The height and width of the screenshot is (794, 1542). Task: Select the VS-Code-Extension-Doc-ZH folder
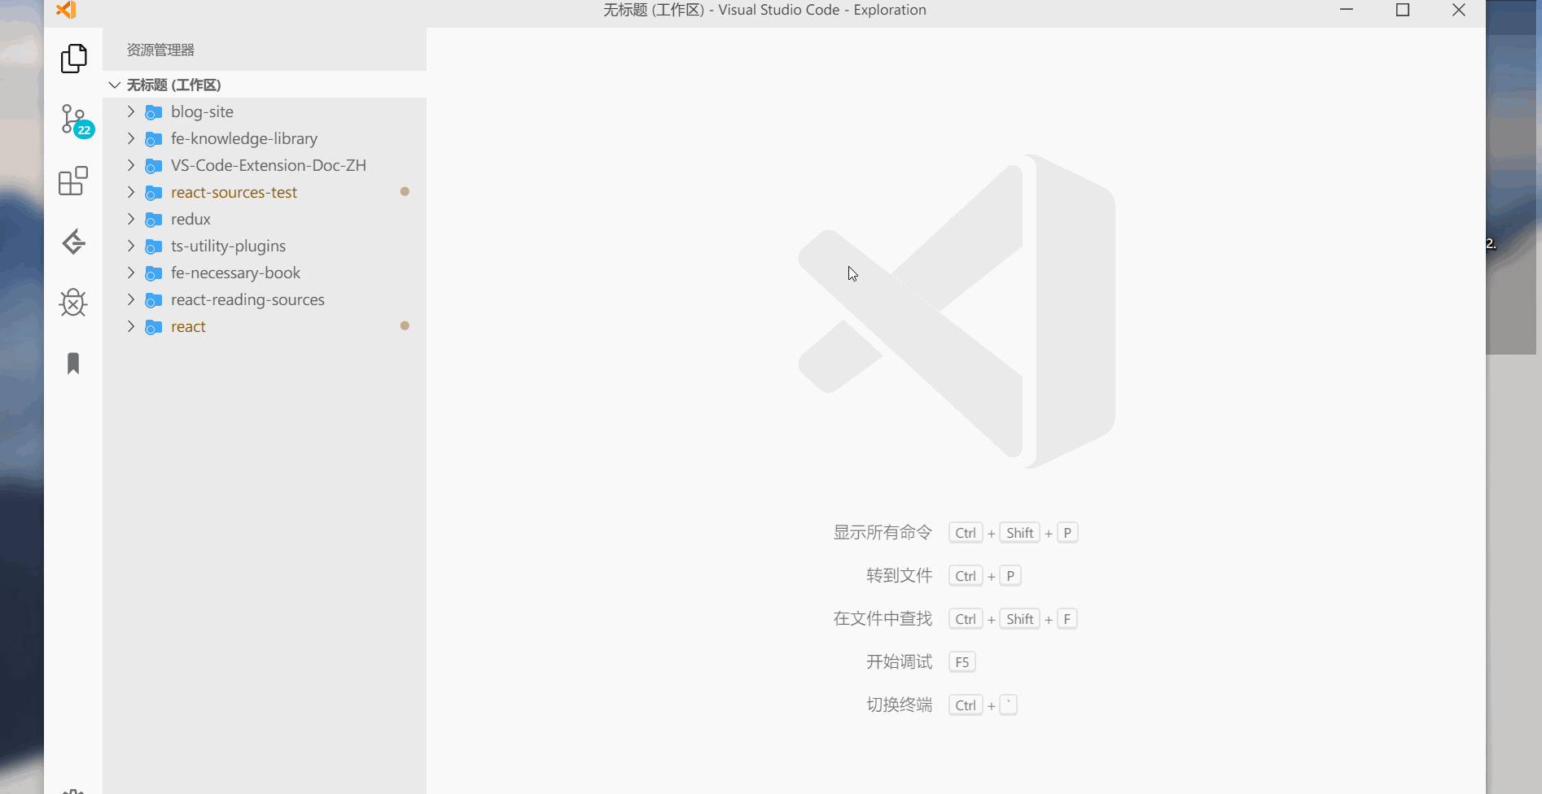click(x=269, y=165)
